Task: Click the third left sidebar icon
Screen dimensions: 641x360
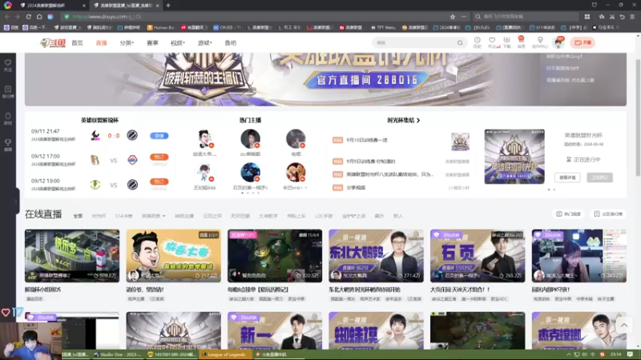Action: point(8,118)
